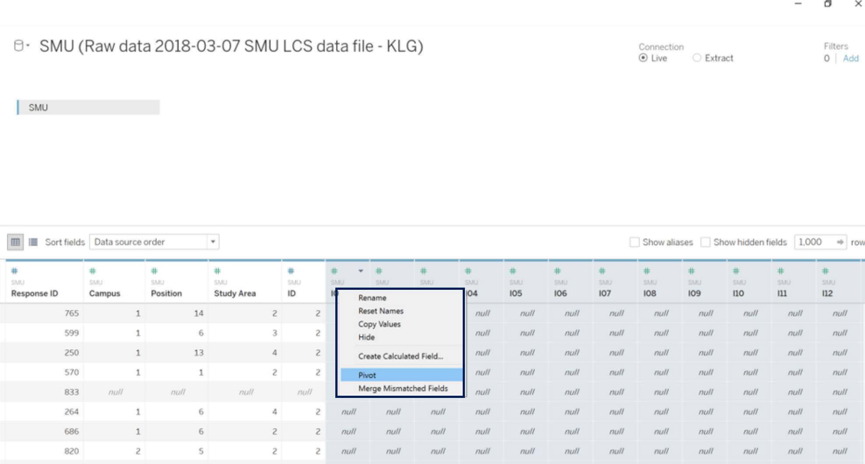This screenshot has height=464, width=865.
Task: Switch to grid preview view icon
Action: [x=15, y=242]
